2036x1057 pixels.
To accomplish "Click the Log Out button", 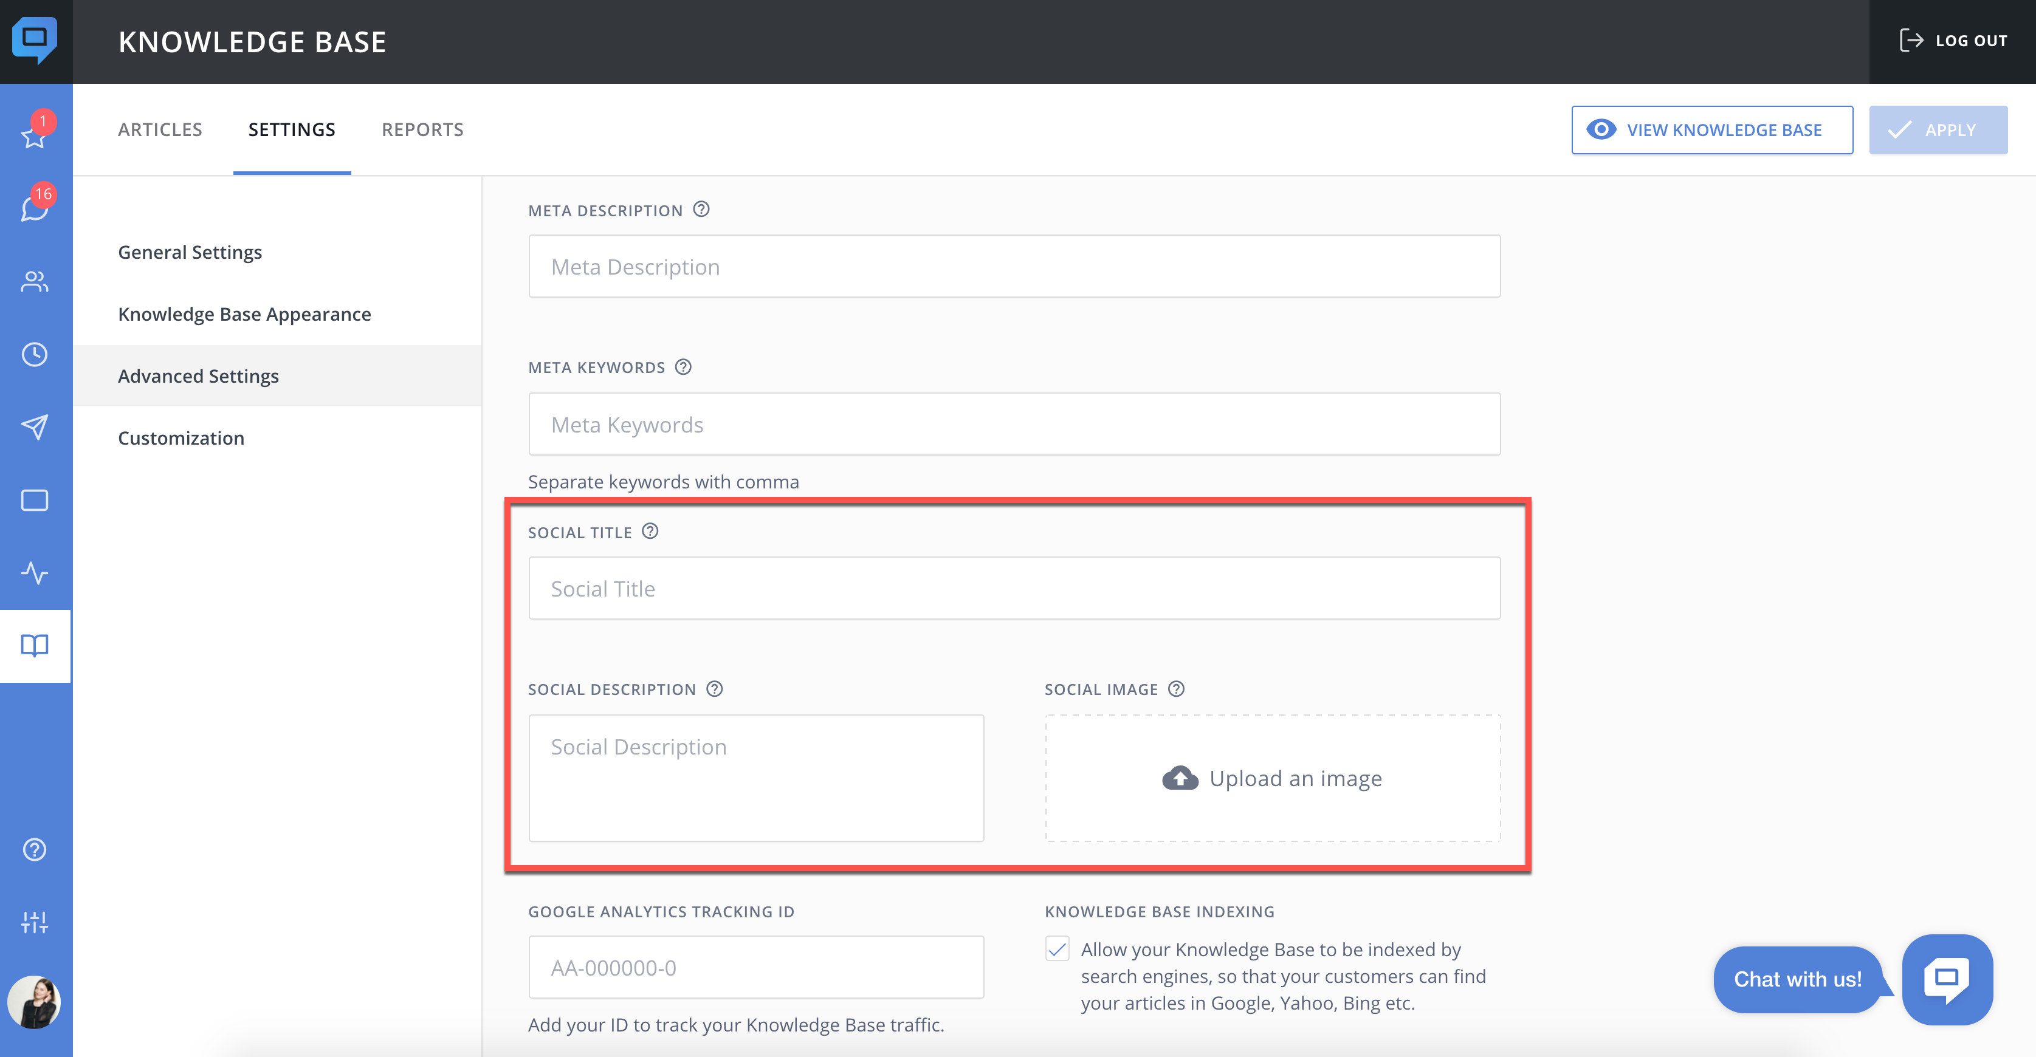I will coord(1953,40).
